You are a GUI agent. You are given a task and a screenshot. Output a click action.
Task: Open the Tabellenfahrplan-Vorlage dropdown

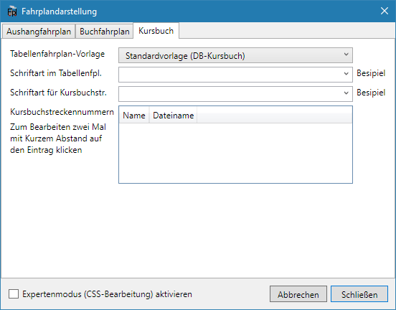pyautogui.click(x=235, y=55)
